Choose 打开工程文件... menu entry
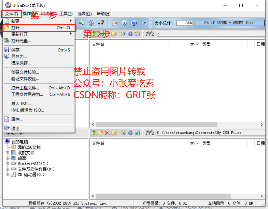Viewport: 268px width, 209px height. point(39,88)
